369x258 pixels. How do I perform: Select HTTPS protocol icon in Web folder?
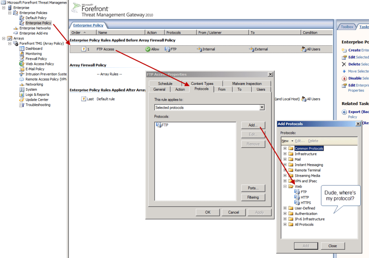point(297,203)
